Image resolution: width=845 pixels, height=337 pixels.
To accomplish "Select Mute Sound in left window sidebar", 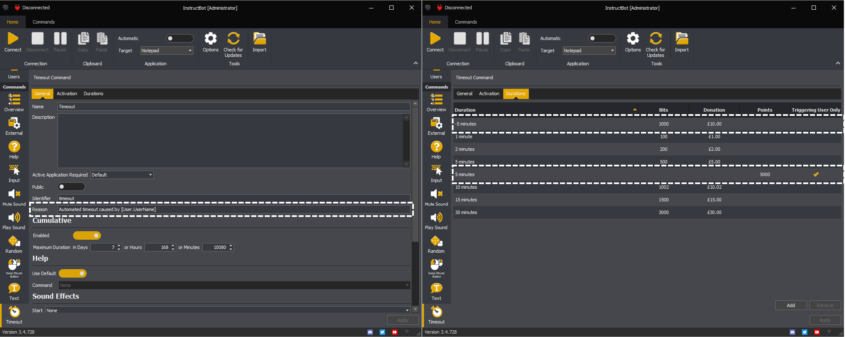I will [x=14, y=197].
